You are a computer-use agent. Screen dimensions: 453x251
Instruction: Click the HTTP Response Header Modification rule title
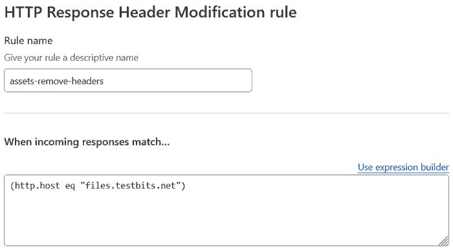pyautogui.click(x=151, y=12)
